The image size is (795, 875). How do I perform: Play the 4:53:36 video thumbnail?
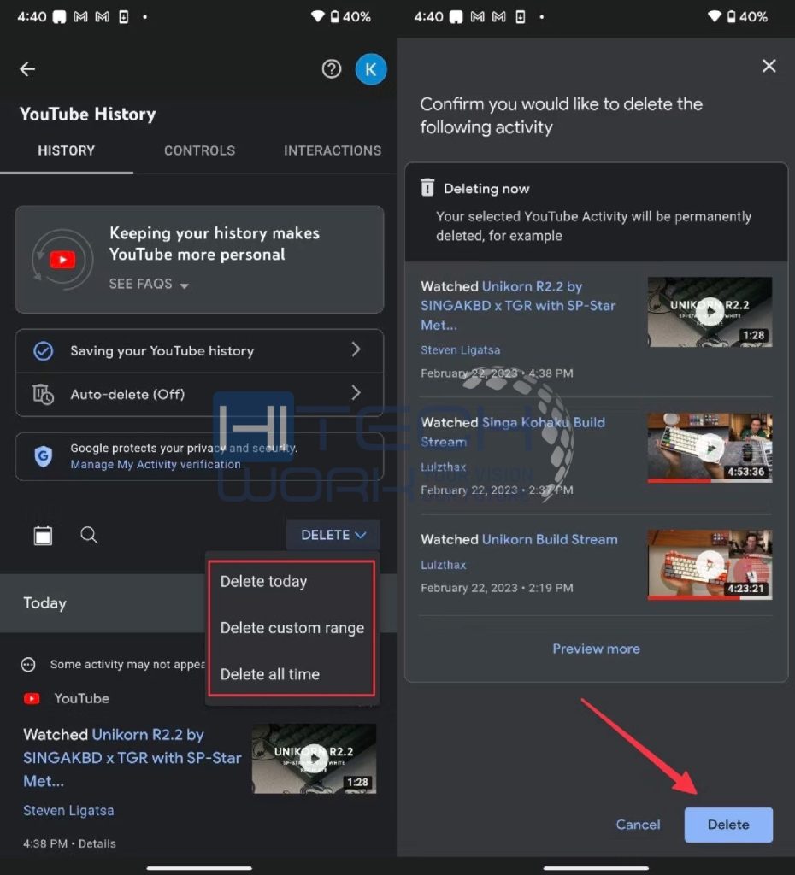710,448
